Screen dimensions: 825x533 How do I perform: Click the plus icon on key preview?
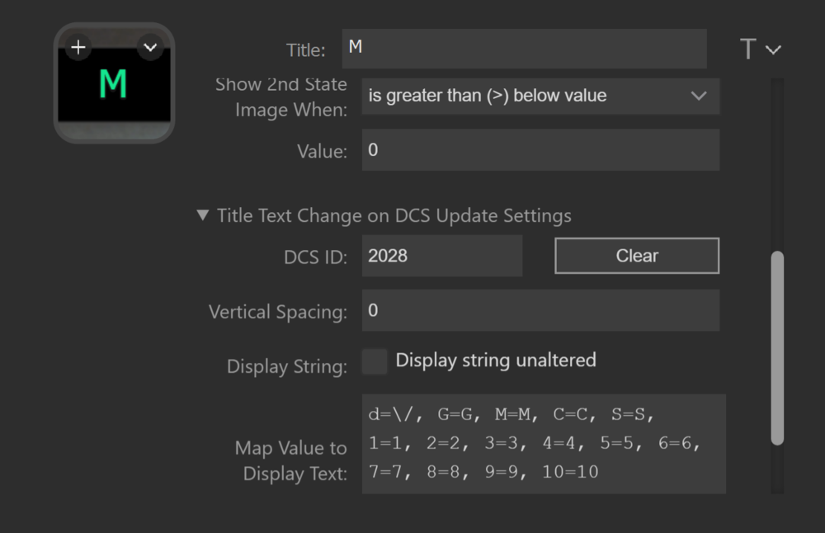coord(78,47)
